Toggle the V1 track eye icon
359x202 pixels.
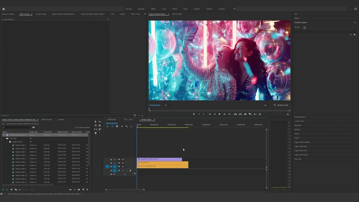click(123, 166)
